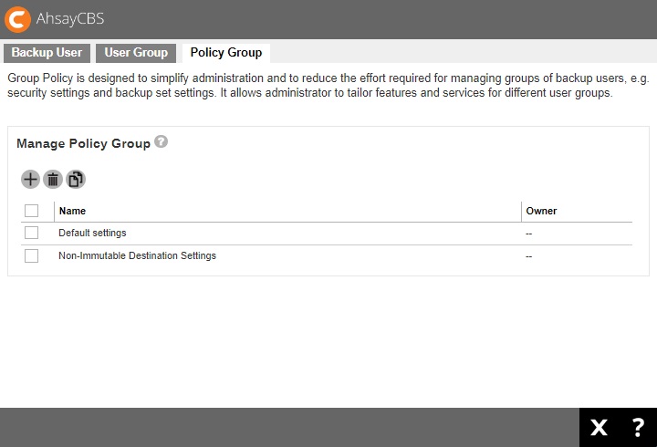
Task: Click the Owner cell of Default settings
Action: 528,234
